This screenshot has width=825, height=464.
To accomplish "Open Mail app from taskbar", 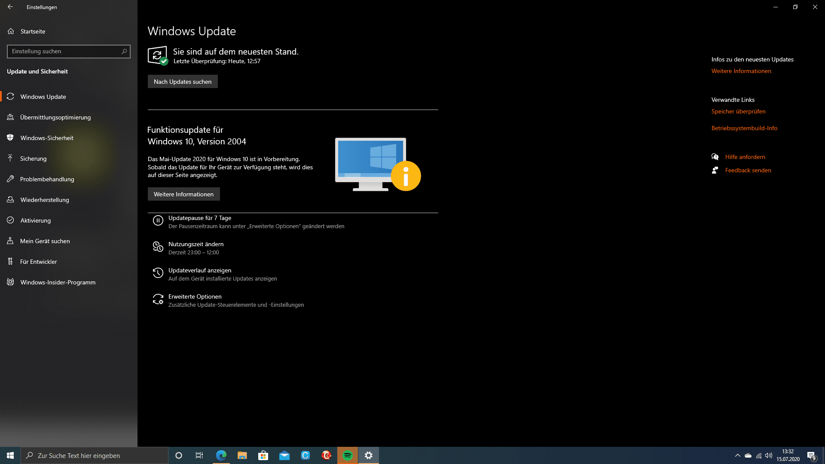I will [x=284, y=455].
